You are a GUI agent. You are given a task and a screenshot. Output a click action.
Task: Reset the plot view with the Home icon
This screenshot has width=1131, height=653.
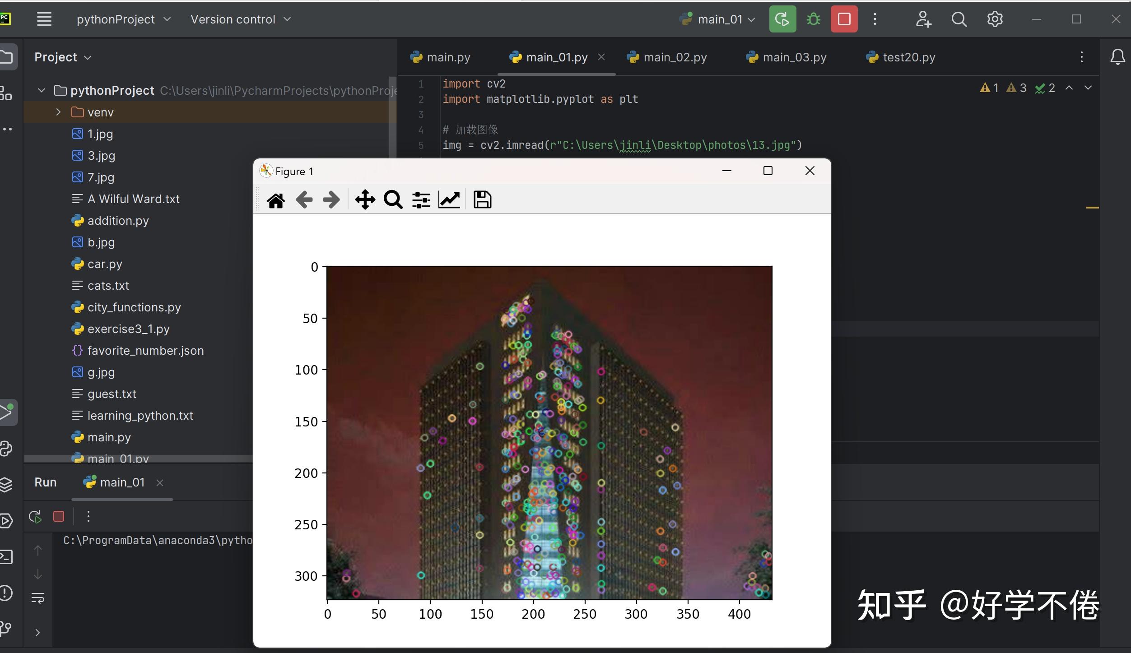tap(276, 199)
